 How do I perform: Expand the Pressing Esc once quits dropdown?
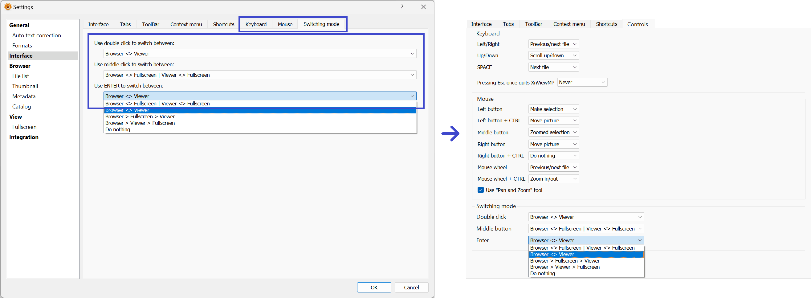[x=582, y=82]
